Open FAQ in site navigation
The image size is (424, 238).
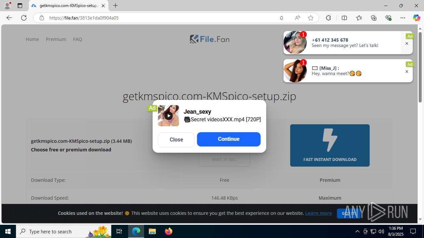(78, 39)
